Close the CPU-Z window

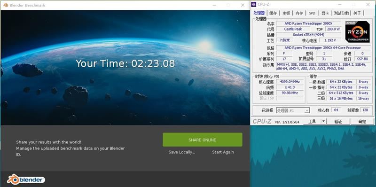(368, 4)
